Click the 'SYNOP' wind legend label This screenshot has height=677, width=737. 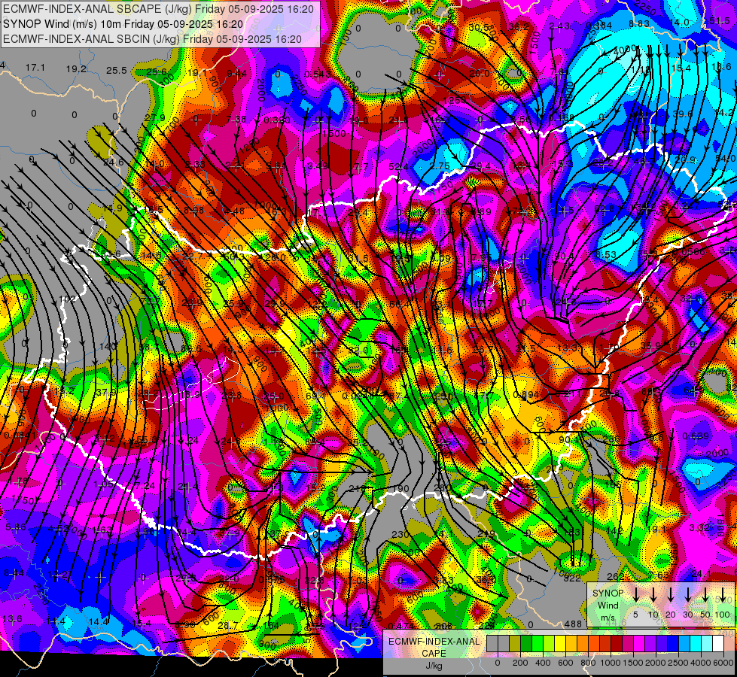click(608, 594)
